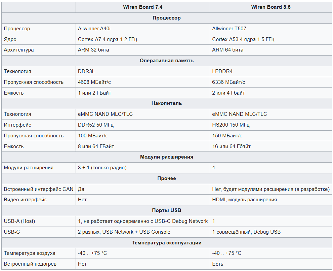Select the Allwinner A40i cell
333x271 pixels.
click(142, 29)
